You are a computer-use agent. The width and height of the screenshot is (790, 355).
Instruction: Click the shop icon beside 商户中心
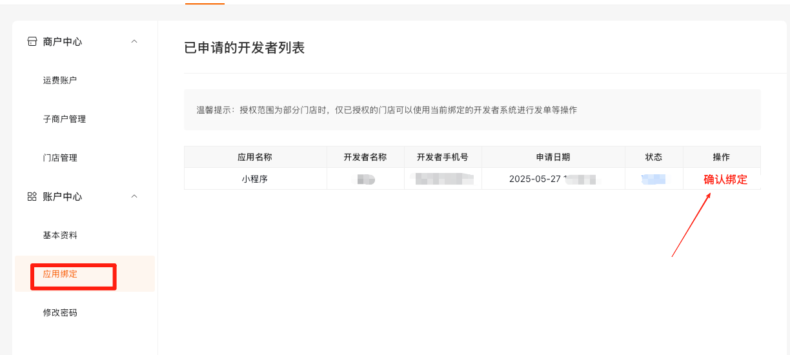(32, 41)
